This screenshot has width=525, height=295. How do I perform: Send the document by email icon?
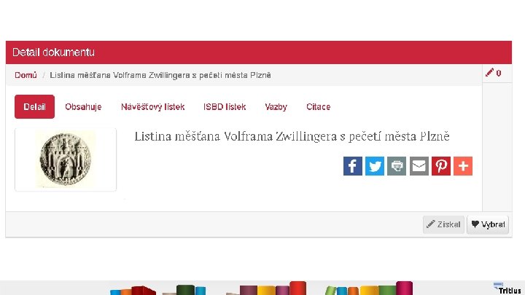coord(419,166)
